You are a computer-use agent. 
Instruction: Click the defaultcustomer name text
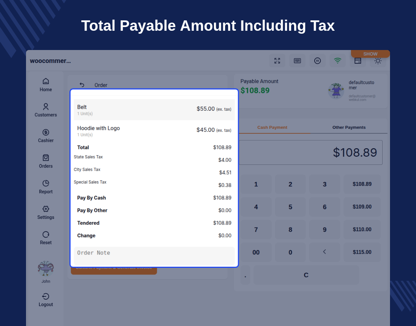click(x=361, y=85)
